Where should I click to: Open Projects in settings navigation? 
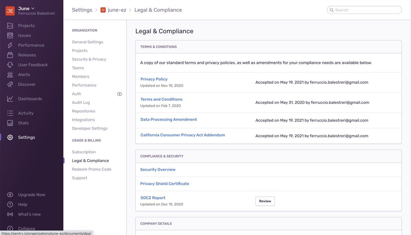[x=80, y=51]
